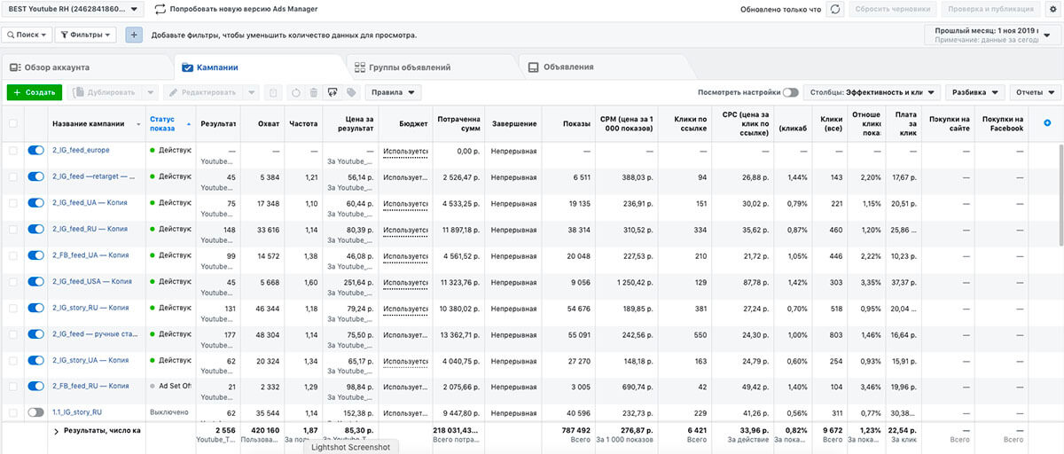Switch to the Группы объявлений tab
This screenshot has height=454, width=1064.
pyautogui.click(x=403, y=67)
